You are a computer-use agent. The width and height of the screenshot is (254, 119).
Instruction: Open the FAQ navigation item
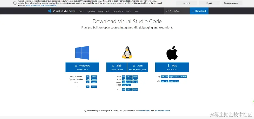pyautogui.click(x=128, y=11)
